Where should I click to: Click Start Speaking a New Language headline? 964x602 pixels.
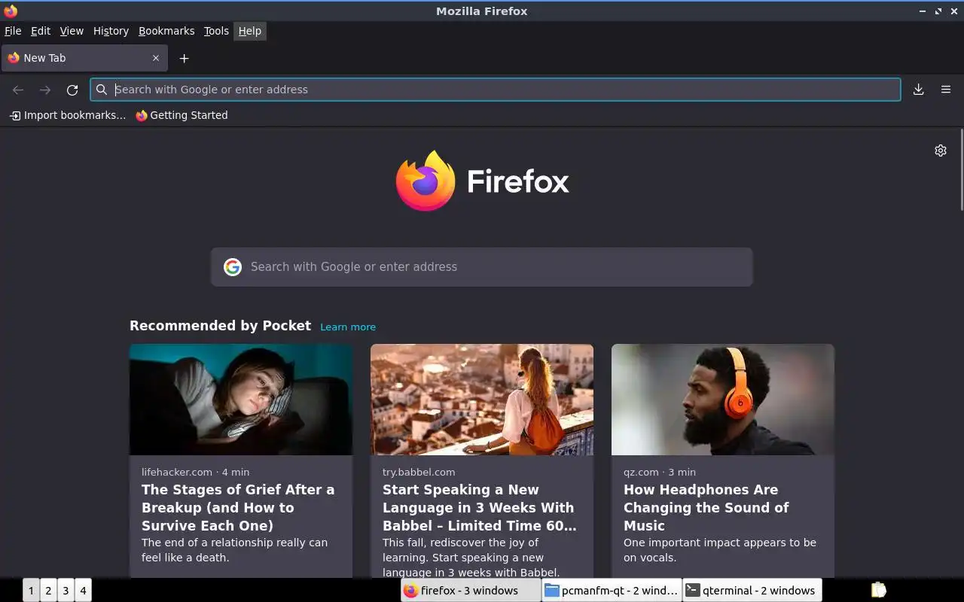click(480, 508)
